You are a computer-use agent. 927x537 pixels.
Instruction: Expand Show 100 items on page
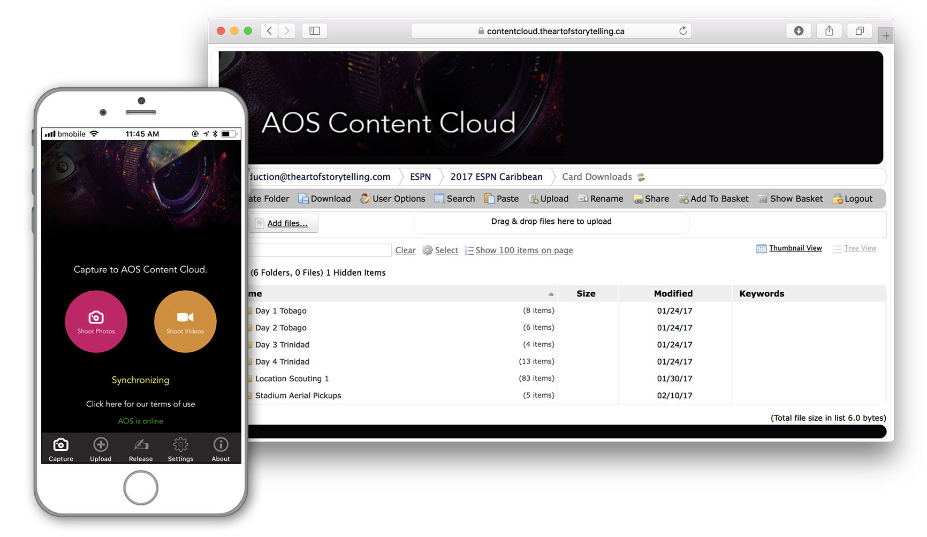[x=519, y=250]
